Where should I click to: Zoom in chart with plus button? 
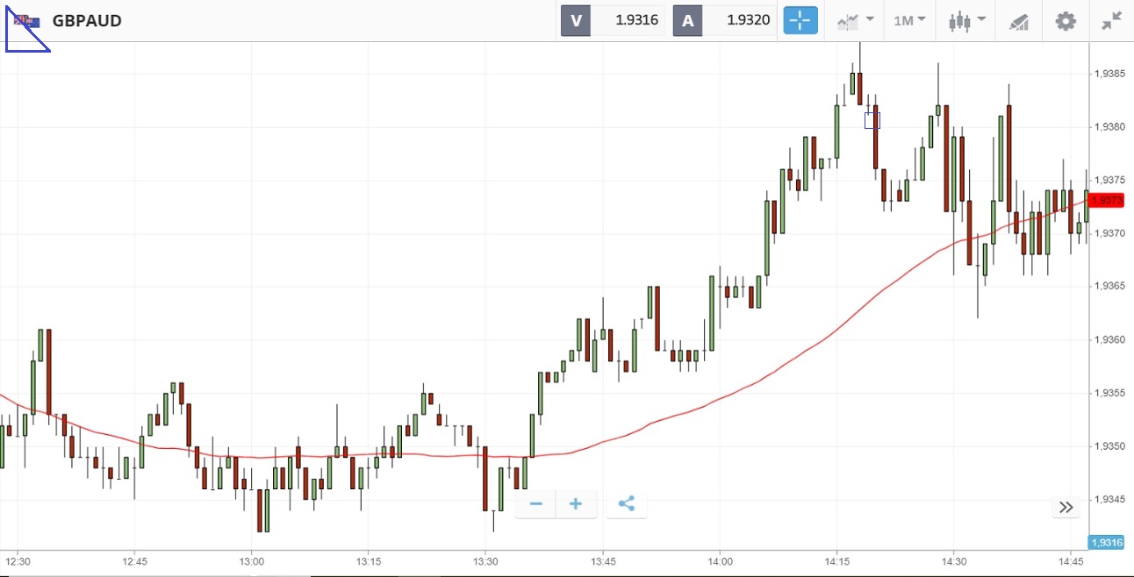[x=576, y=504]
